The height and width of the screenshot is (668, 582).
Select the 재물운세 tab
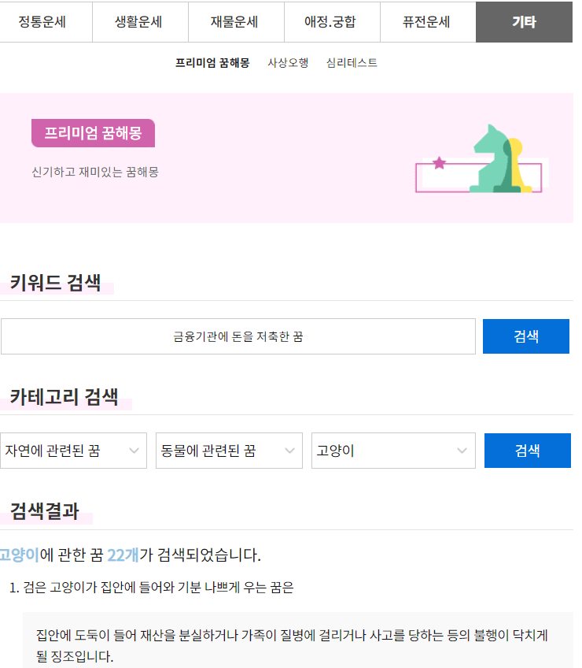click(x=236, y=23)
